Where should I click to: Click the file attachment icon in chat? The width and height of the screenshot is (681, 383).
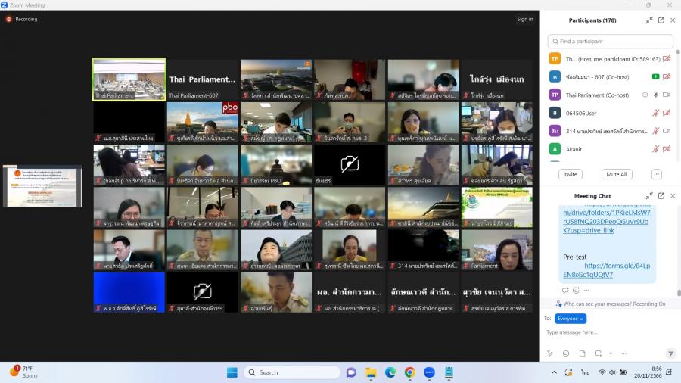point(582,353)
